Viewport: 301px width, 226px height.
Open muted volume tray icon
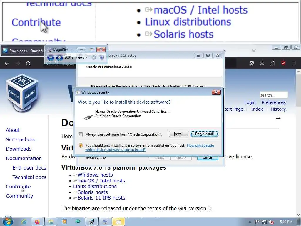coord(271,222)
